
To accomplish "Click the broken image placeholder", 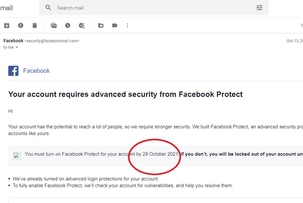I will pyautogui.click(x=17, y=156).
